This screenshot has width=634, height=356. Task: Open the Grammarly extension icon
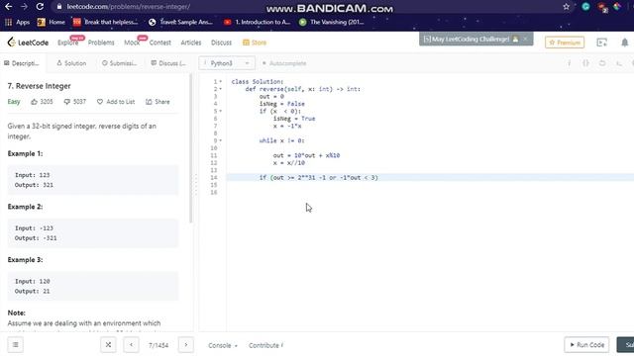pyautogui.click(x=585, y=7)
